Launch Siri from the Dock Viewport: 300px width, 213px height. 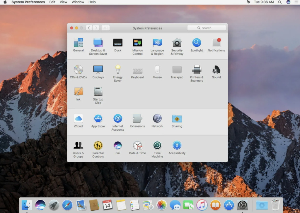pyautogui.click(x=40, y=205)
